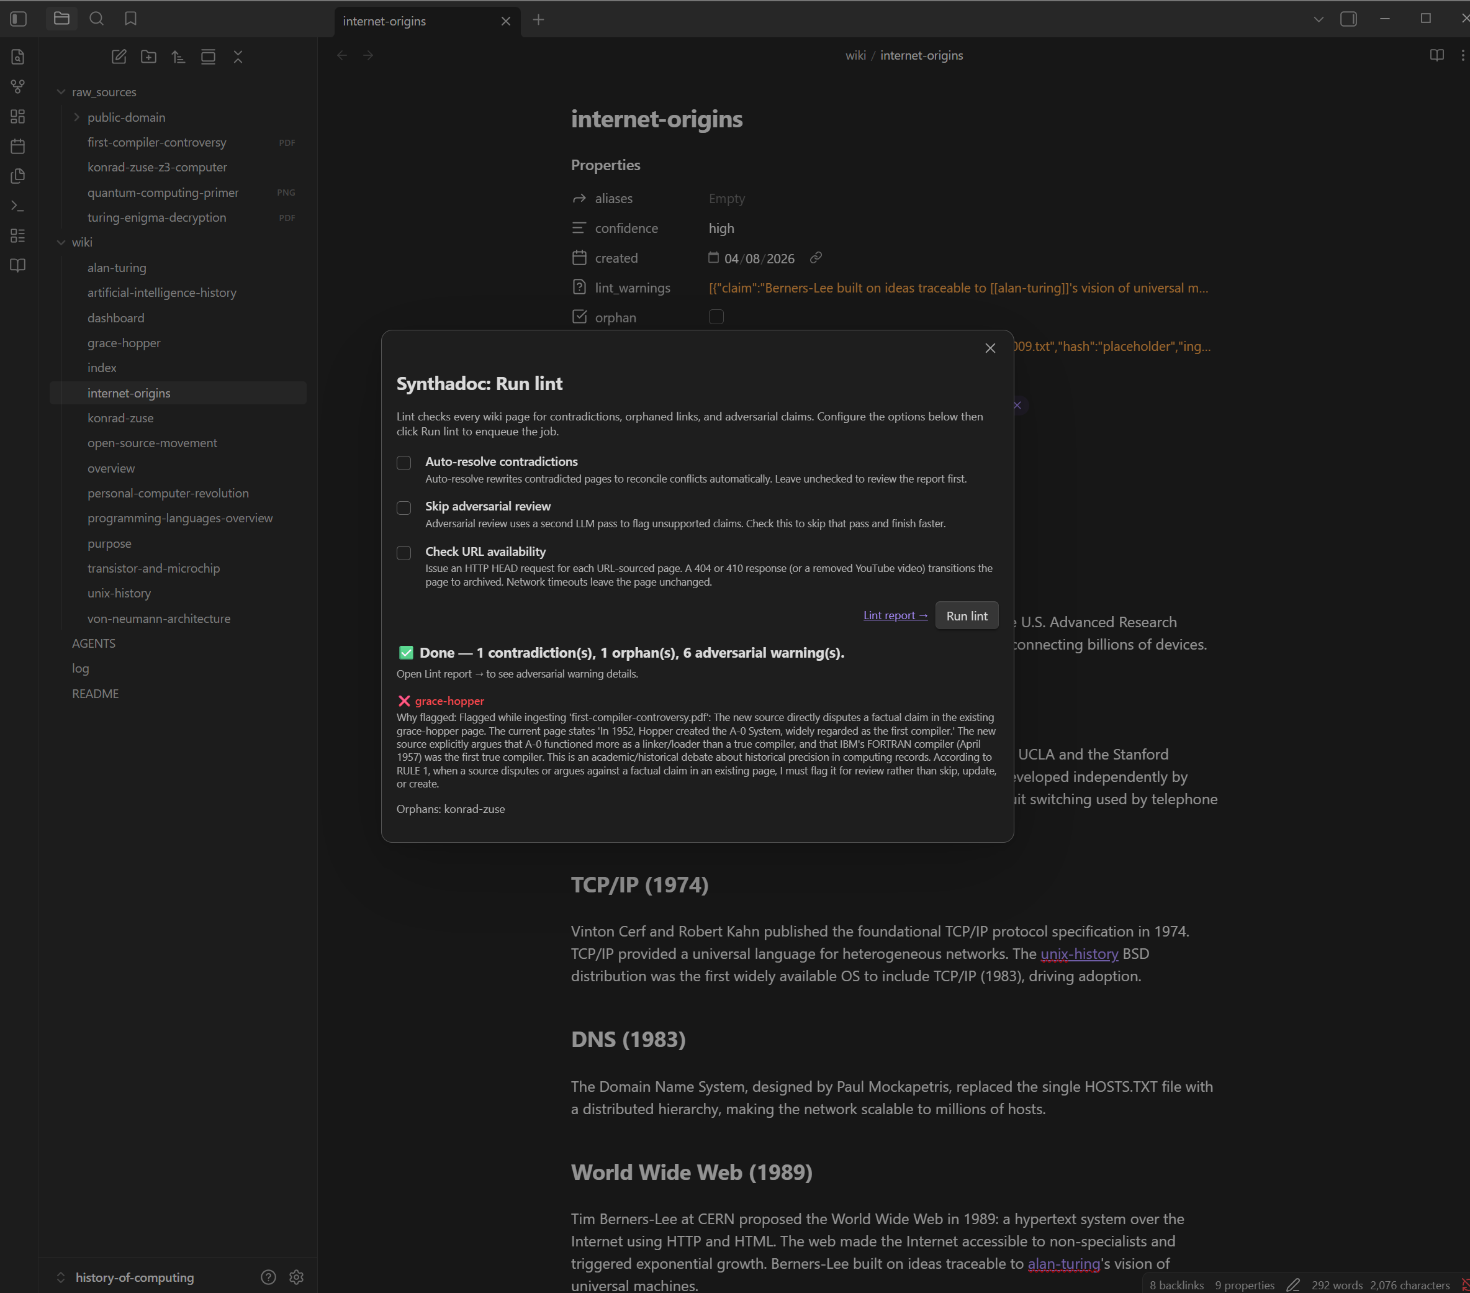1470x1293 pixels.
Task: Click link icon beside created date
Action: (x=816, y=258)
